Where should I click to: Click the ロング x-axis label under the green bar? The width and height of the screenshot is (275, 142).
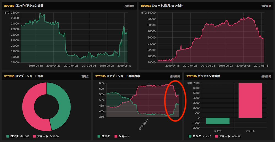(x=218, y=131)
